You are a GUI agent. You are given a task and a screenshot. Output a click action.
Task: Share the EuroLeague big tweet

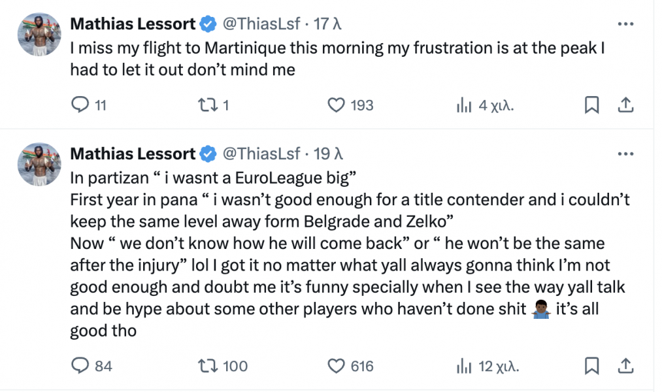(x=625, y=366)
